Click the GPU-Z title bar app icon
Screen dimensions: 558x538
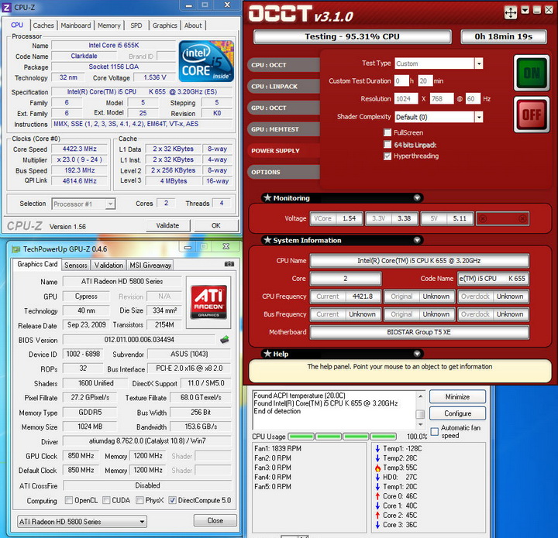click(x=16, y=249)
